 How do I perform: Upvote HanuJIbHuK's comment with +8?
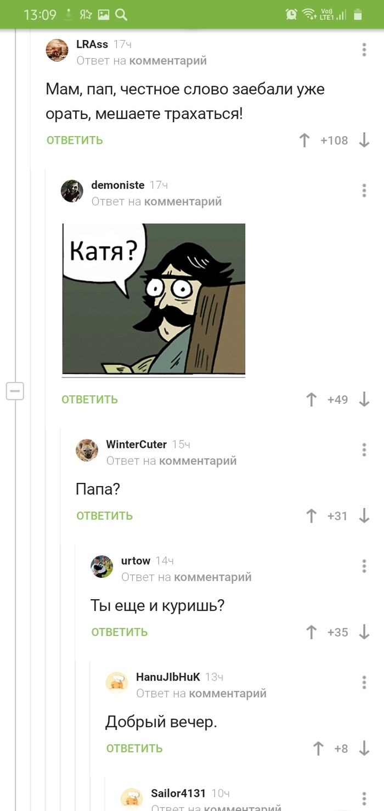coord(318,748)
